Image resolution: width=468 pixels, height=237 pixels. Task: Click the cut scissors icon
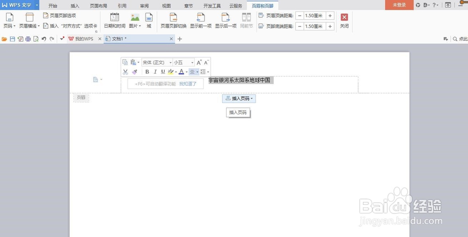(125, 72)
